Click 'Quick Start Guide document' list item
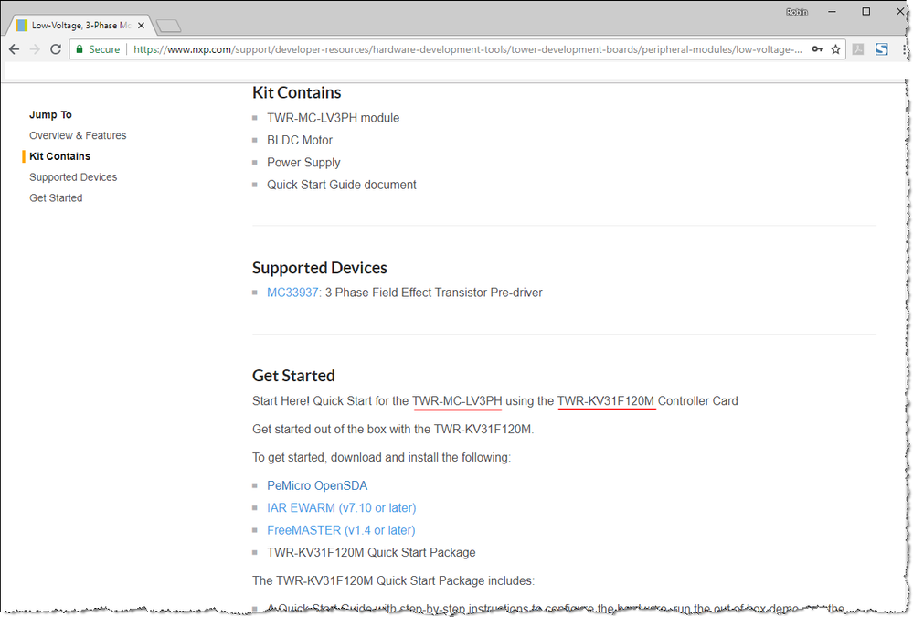The height and width of the screenshot is (617, 913). coord(342,185)
